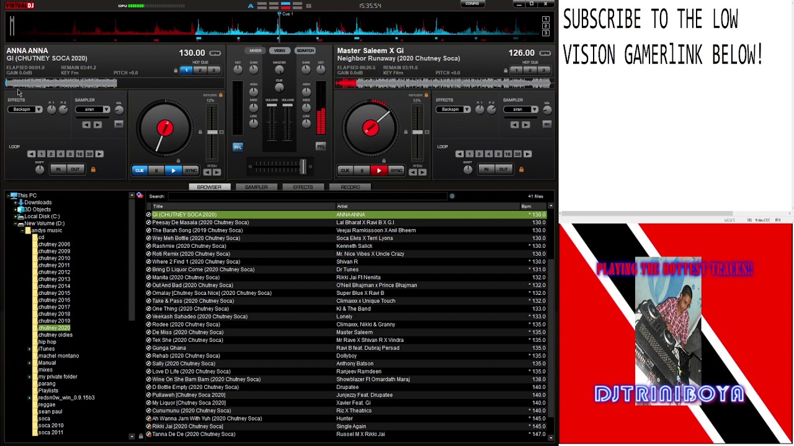The height and width of the screenshot is (446, 794).
Task: Click right deck sampler REC icon
Action: (546, 125)
